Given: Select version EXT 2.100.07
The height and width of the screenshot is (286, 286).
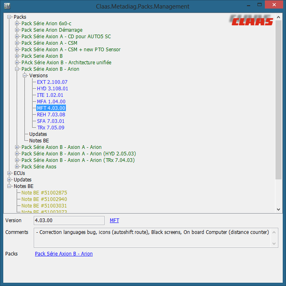Looking at the screenshot, I should coord(52,82).
